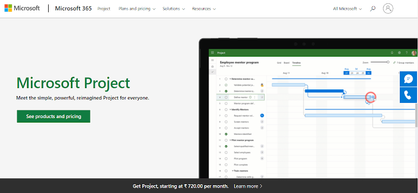418x193 pixels.
Task: Check the Accept mentors task circle
Action: 226,128
